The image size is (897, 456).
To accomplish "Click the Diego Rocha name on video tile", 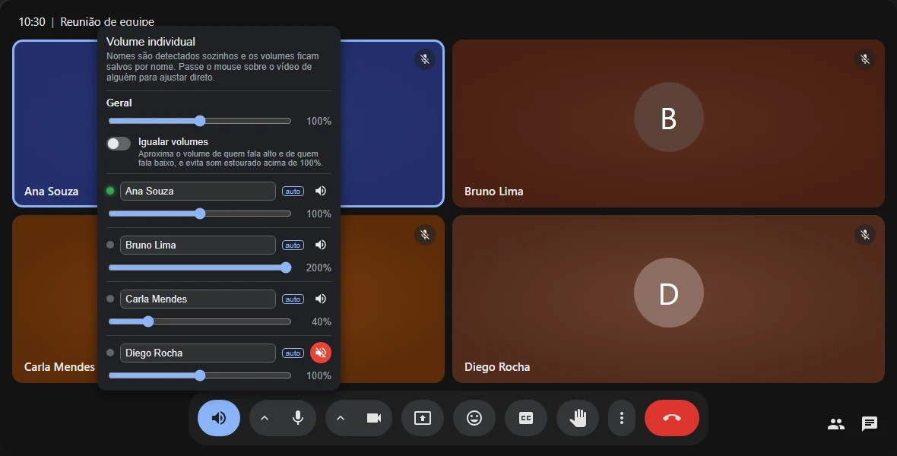I will tap(497, 367).
